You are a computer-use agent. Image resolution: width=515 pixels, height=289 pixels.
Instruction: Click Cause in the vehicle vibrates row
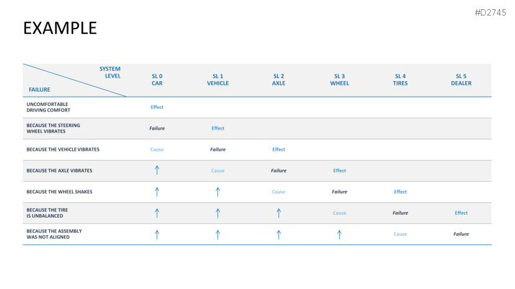click(157, 149)
